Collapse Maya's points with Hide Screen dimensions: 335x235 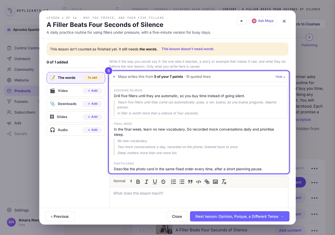coord(280,77)
